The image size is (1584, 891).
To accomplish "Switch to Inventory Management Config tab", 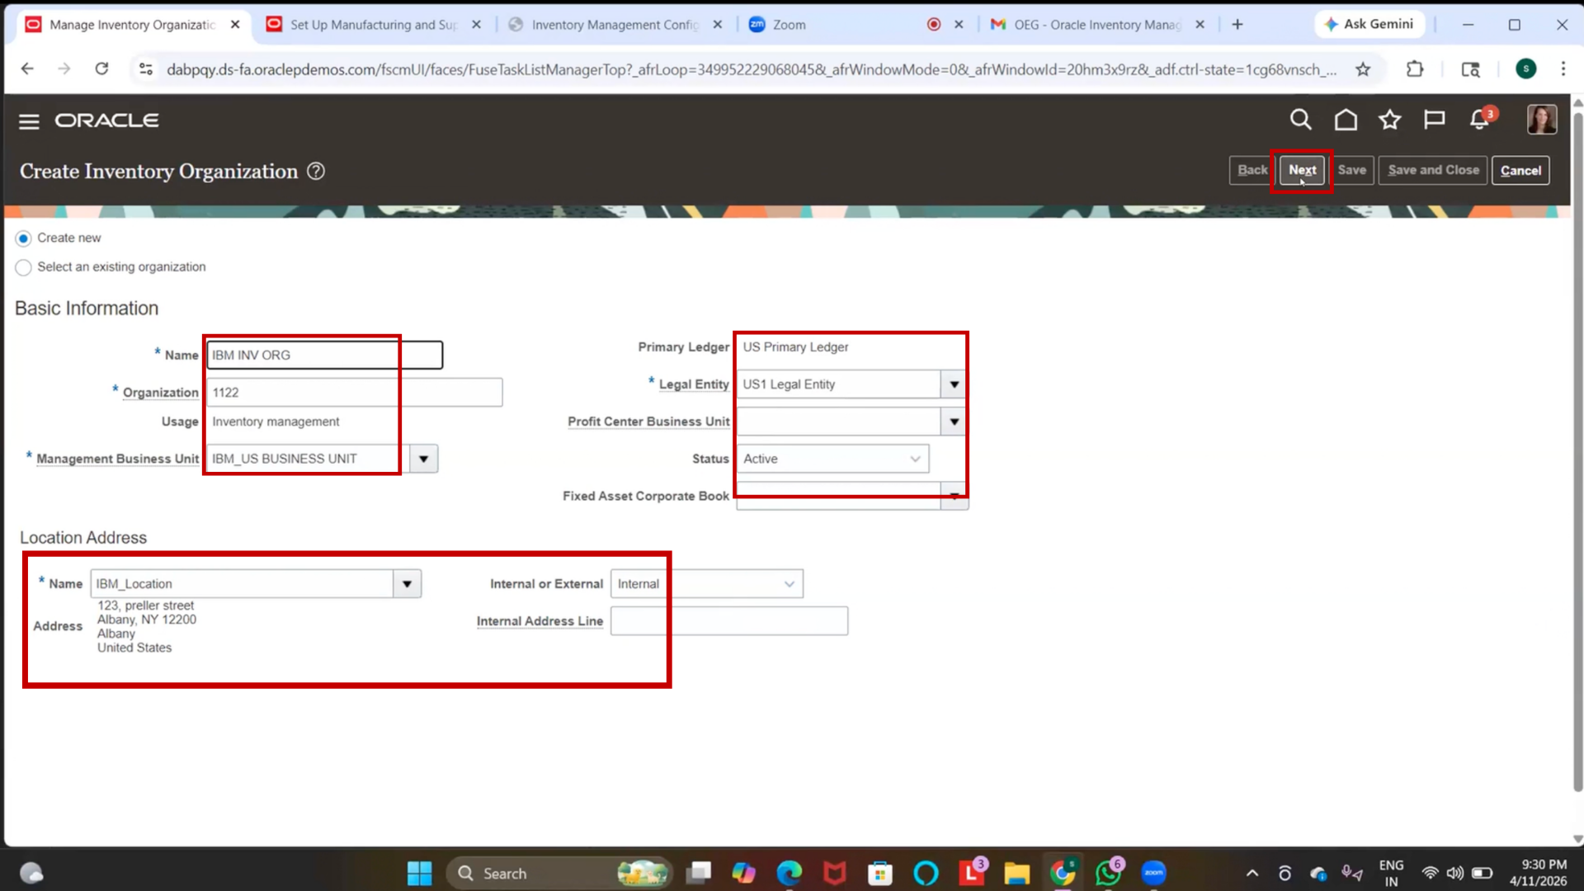I will coord(615,25).
